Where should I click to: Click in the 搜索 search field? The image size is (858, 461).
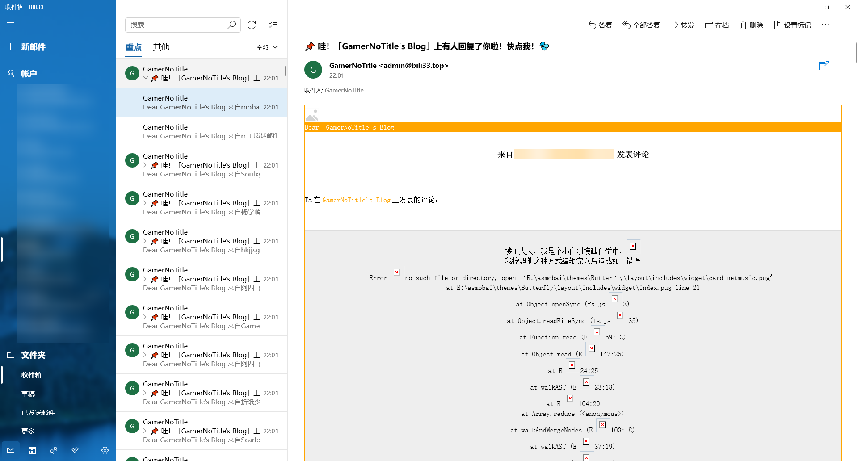pyautogui.click(x=177, y=25)
